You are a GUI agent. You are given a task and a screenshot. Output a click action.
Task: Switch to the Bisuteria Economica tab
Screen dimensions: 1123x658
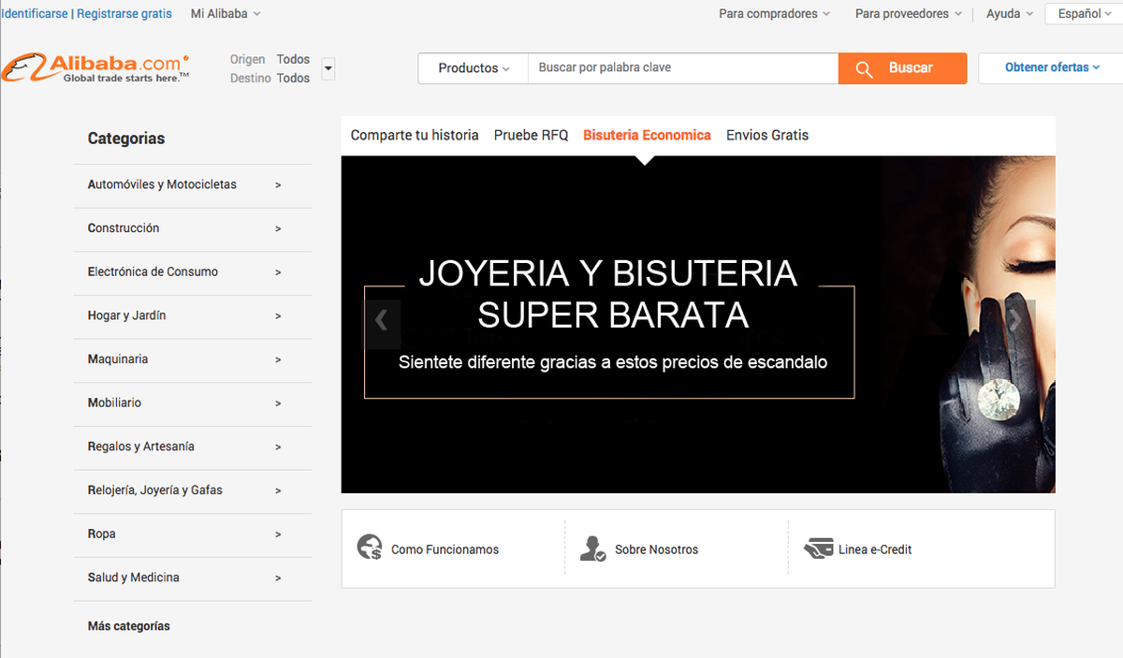(x=647, y=135)
